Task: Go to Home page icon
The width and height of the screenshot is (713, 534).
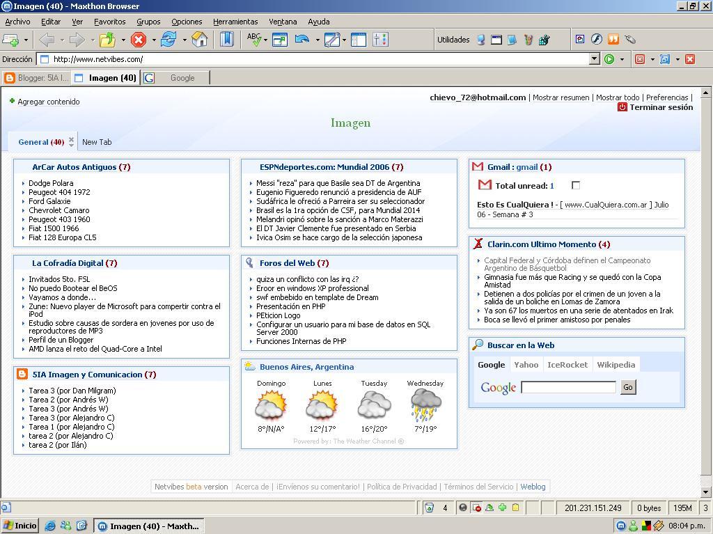Action: [x=199, y=40]
